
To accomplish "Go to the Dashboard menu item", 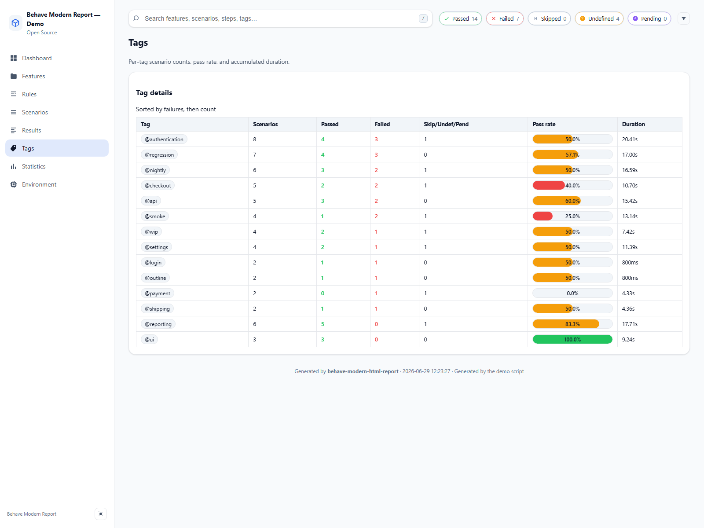I will coord(57,58).
